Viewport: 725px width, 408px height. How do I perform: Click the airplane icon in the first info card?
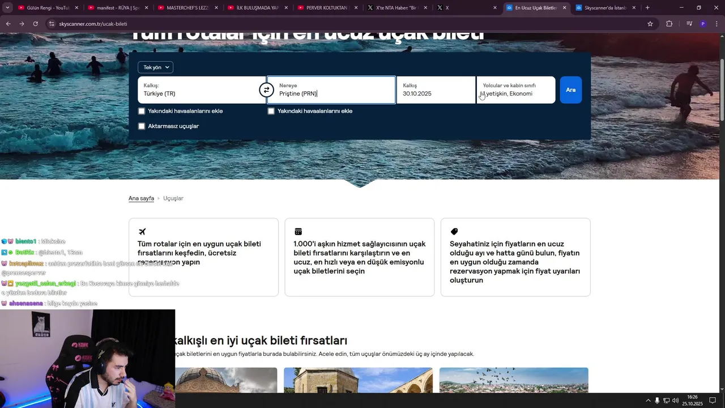[x=142, y=232]
